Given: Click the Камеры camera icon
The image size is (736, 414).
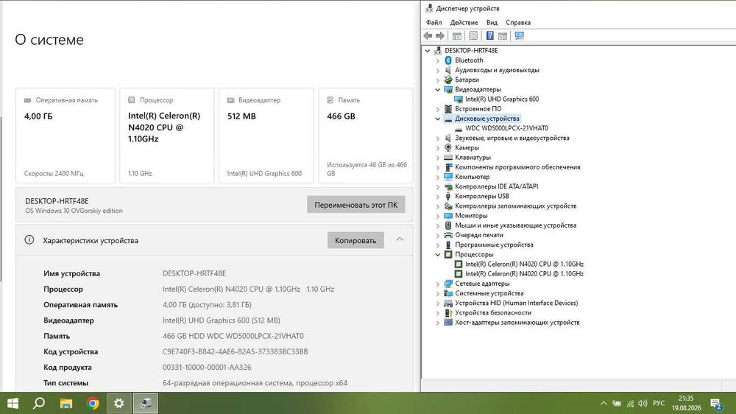Looking at the screenshot, I should tap(447, 147).
